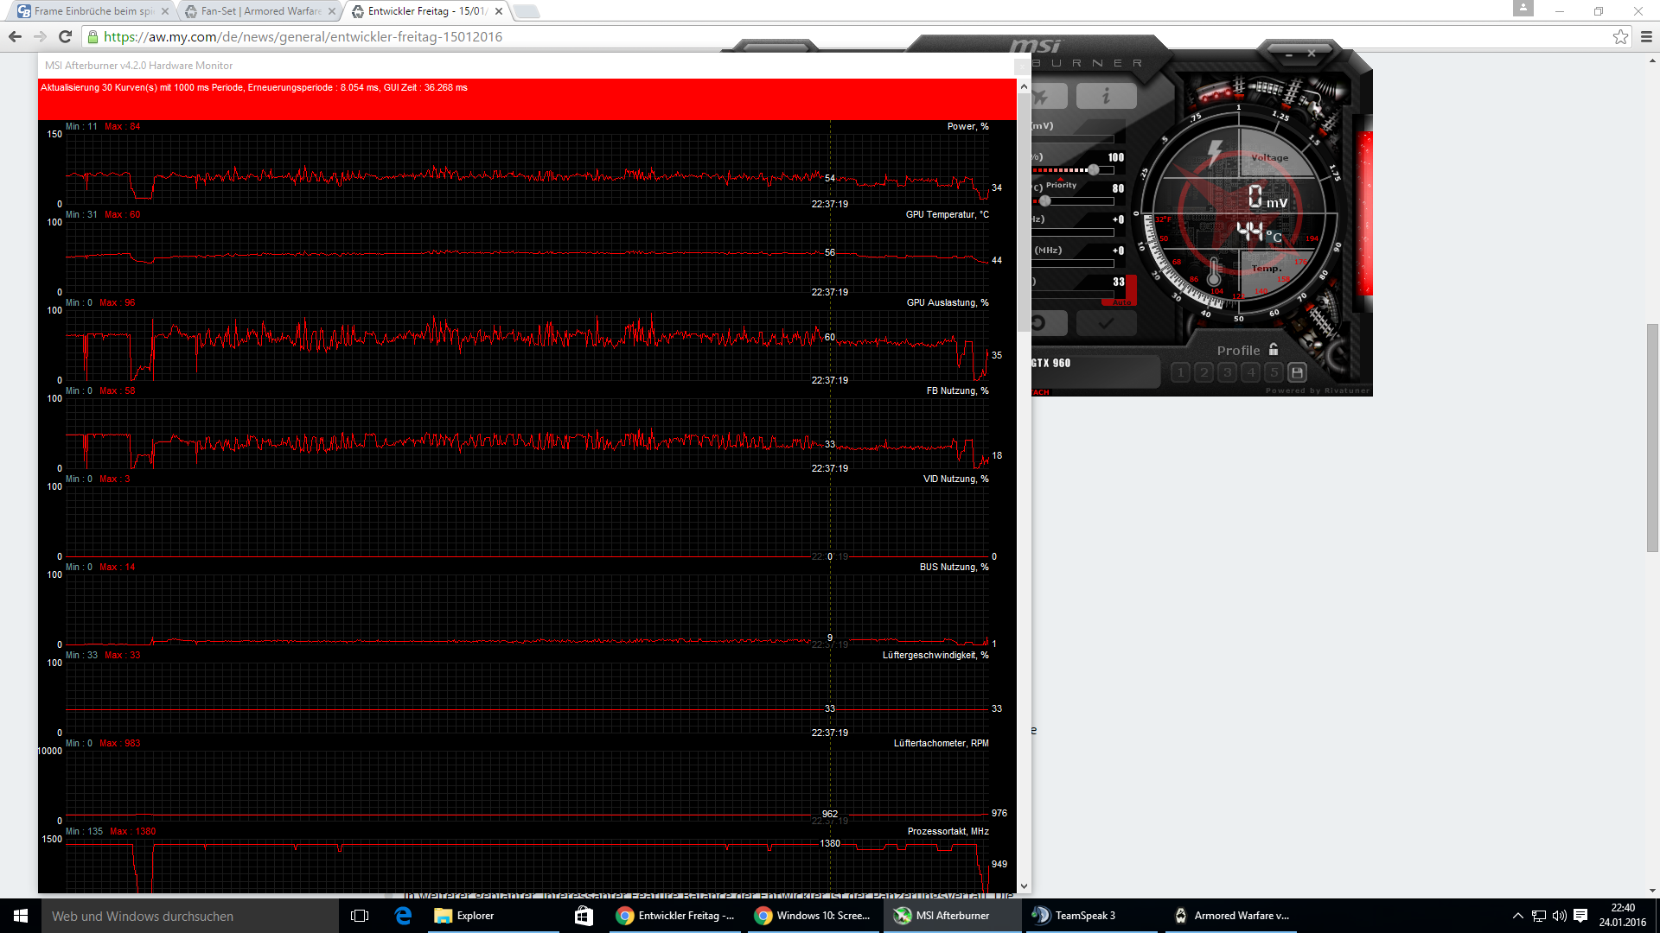Open Task View on taskbar

(x=360, y=916)
